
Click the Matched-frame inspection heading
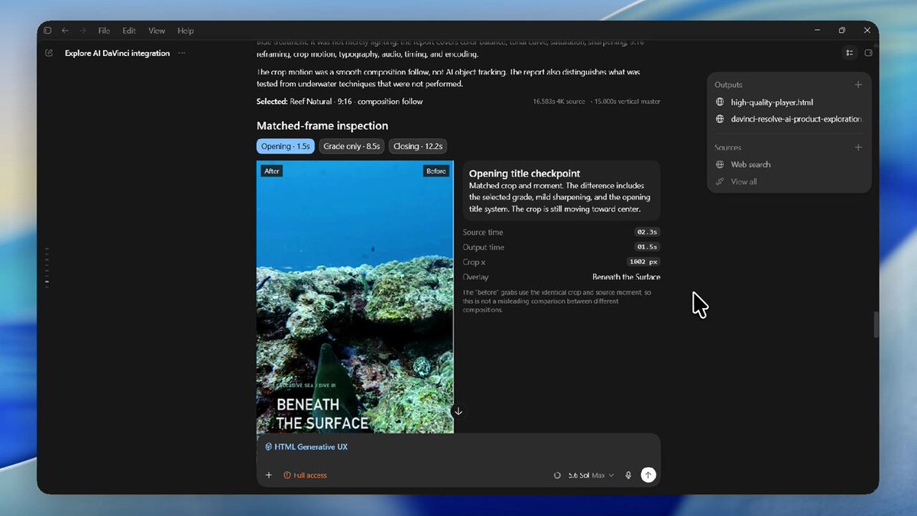[322, 126]
